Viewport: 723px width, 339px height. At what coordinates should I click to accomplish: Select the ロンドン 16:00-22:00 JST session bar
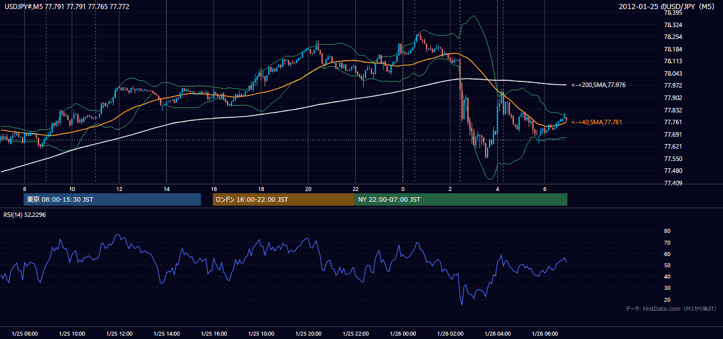point(283,199)
